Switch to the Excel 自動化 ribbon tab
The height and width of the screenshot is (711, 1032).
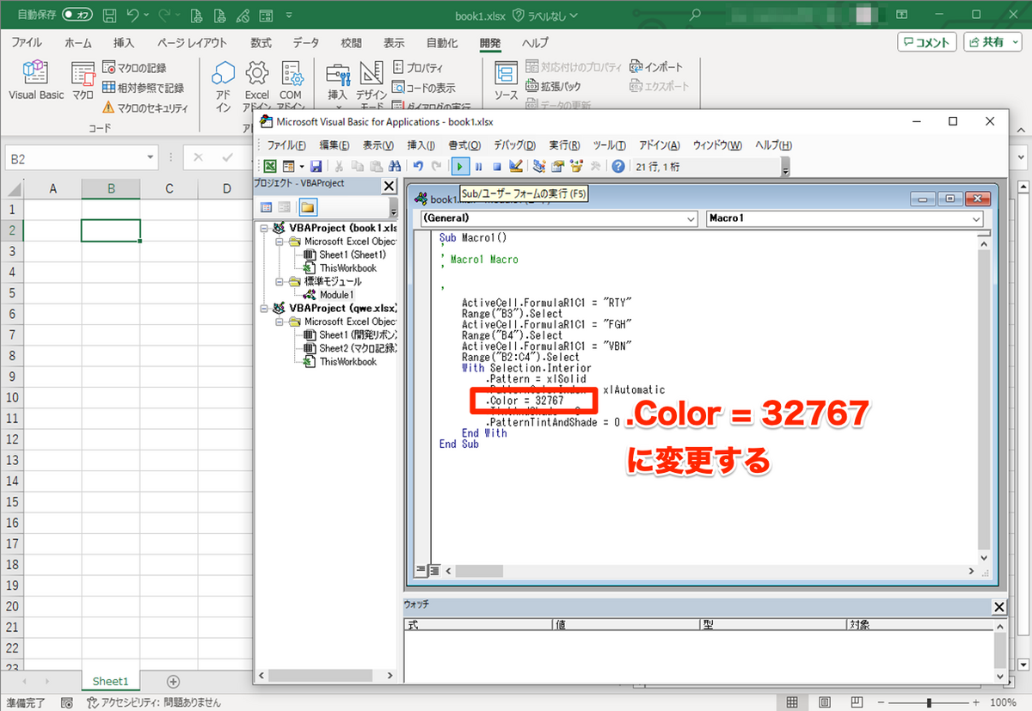[442, 43]
